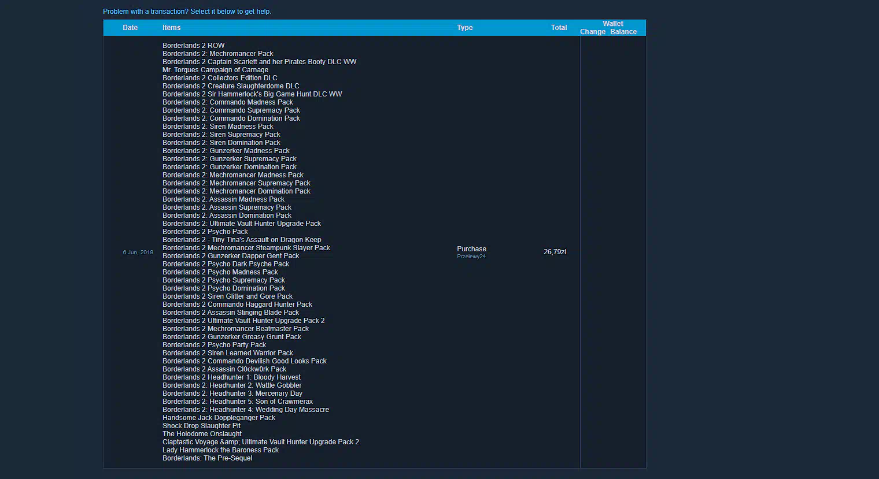Click 'Borderlands 2: Ultimate Vault Hunter Upgrade Pack' item

click(x=242, y=224)
